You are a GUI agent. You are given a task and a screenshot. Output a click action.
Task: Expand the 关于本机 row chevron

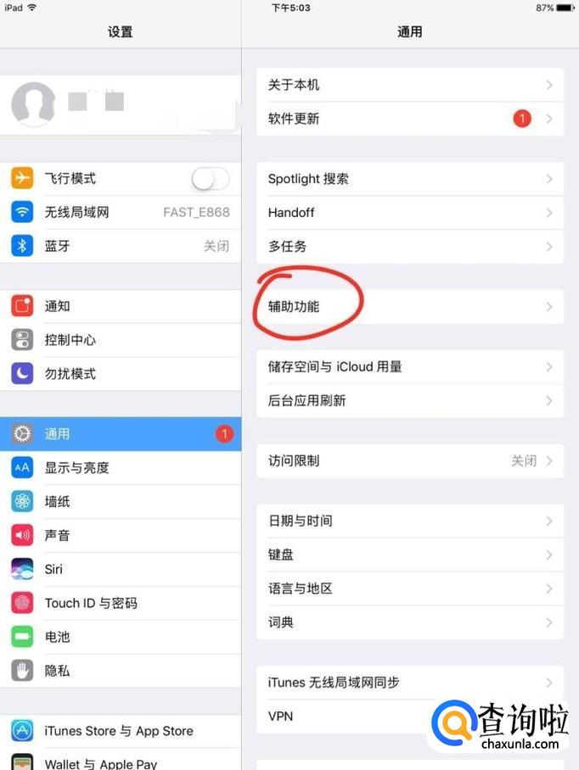click(549, 85)
